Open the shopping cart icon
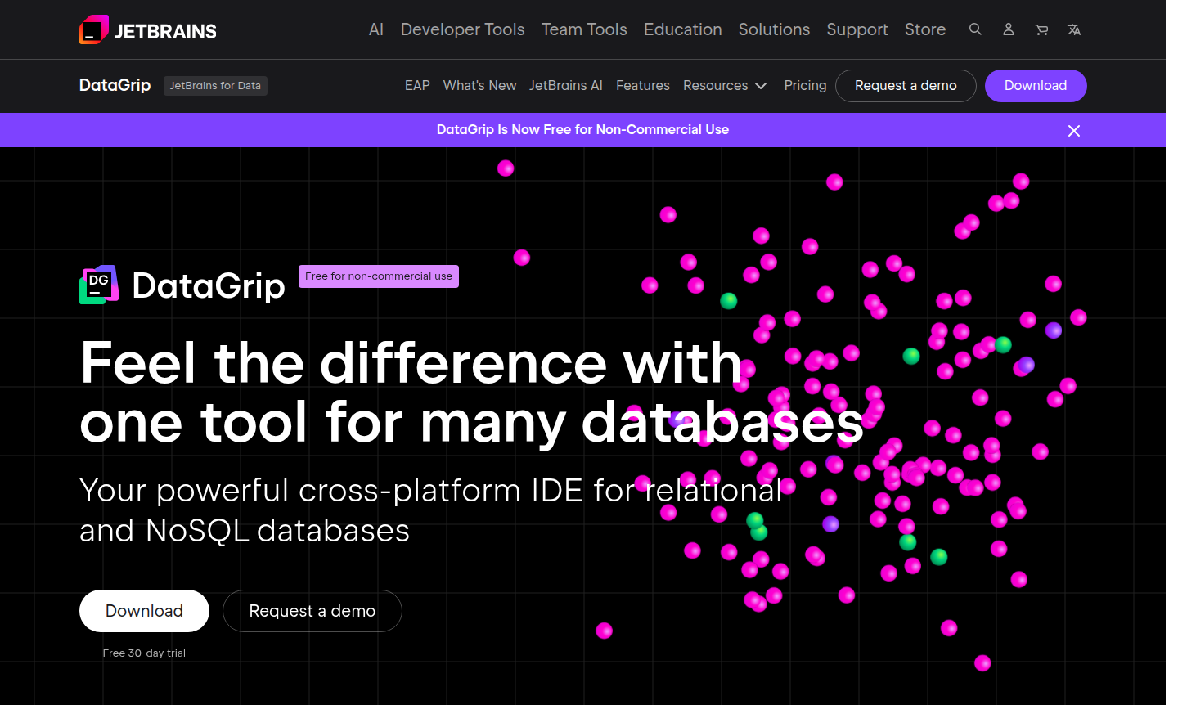The image size is (1178, 705). coord(1041,29)
